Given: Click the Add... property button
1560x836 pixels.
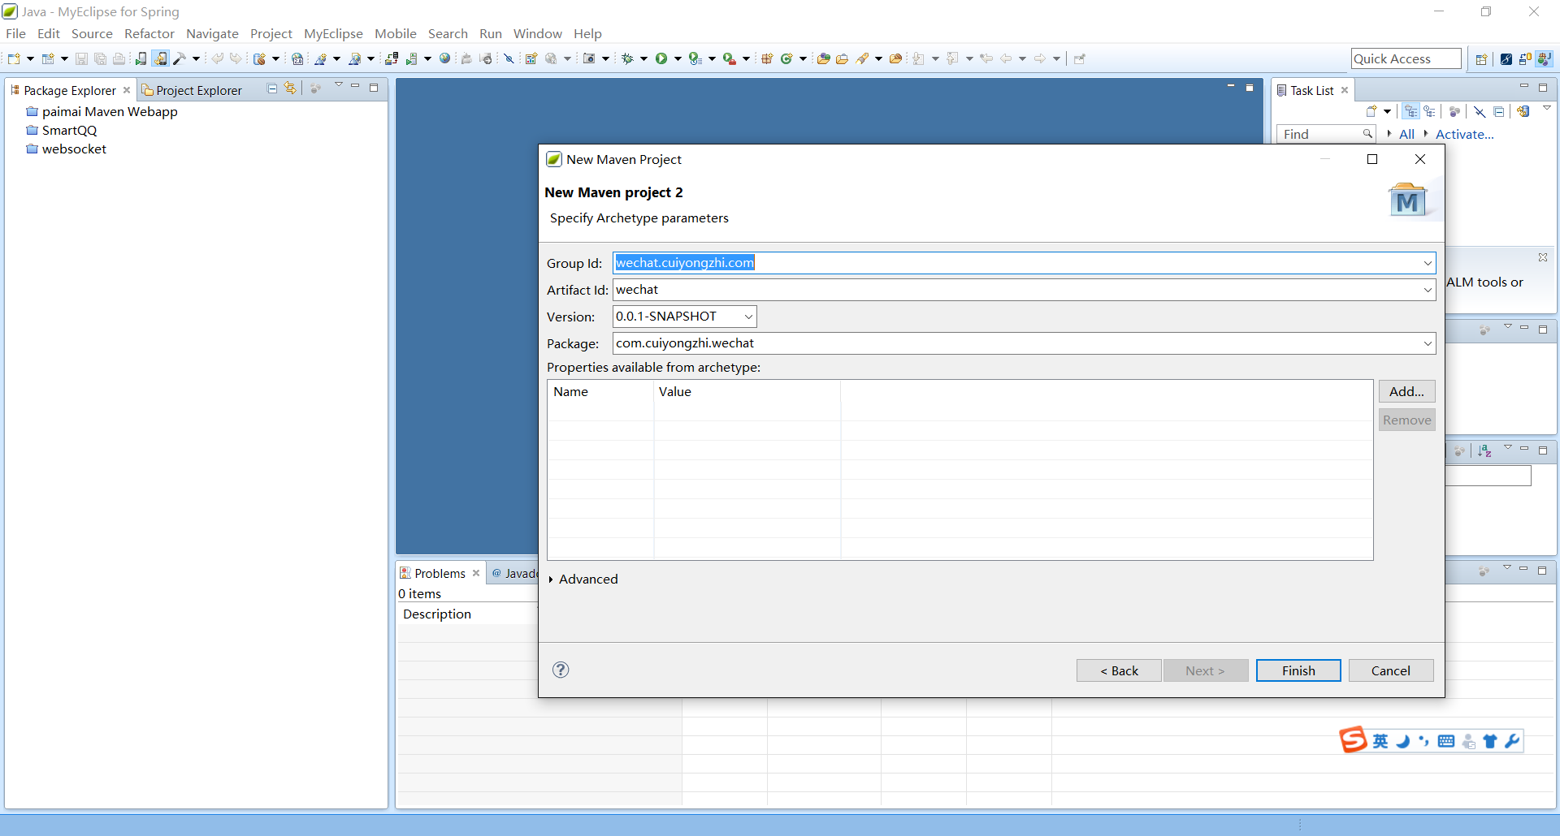Looking at the screenshot, I should (1406, 391).
